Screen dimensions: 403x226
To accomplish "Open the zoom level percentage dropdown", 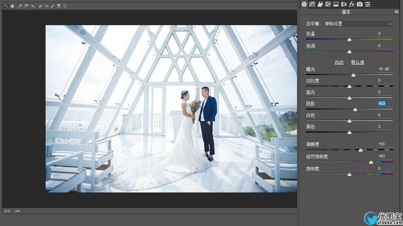I will pyautogui.click(x=25, y=211).
